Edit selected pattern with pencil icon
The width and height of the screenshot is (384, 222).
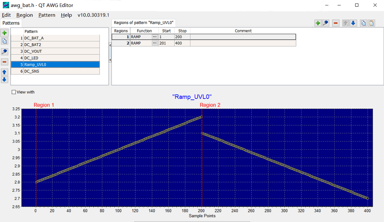pos(4,52)
